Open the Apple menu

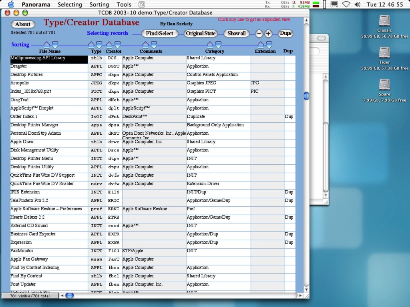coord(11,4)
